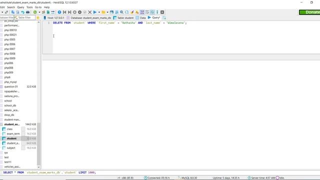320x180 pixels.
Task: Switch to the Table: student tab
Action: pyautogui.click(x=123, y=18)
